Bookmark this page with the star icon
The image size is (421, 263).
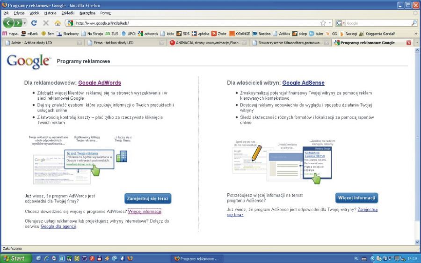point(323,23)
